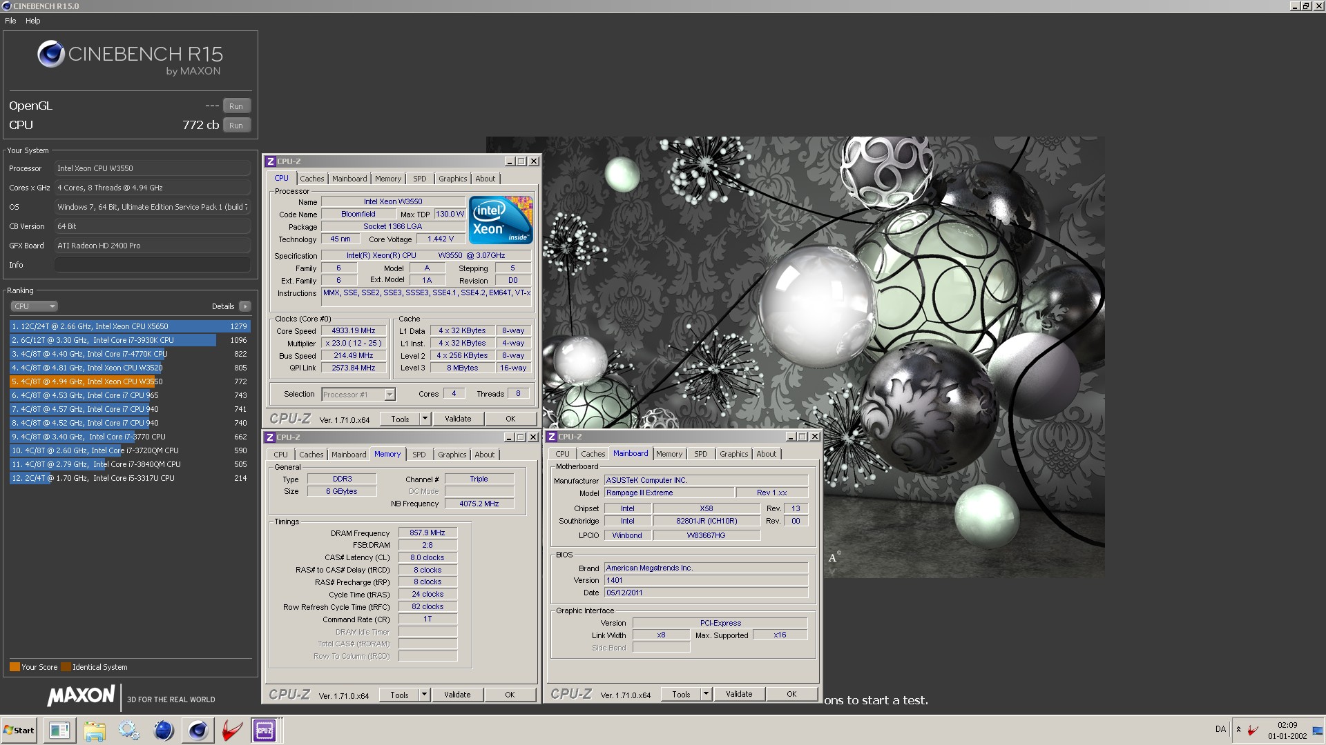Viewport: 1326px width, 745px height.
Task: Open the File menu in Cinebench
Action: click(x=10, y=21)
